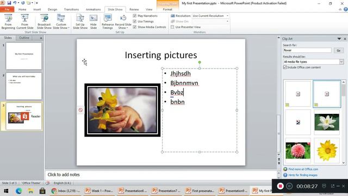Open the File tab
Image resolution: width=348 pixels, height=196 pixels.
coord(7,9)
